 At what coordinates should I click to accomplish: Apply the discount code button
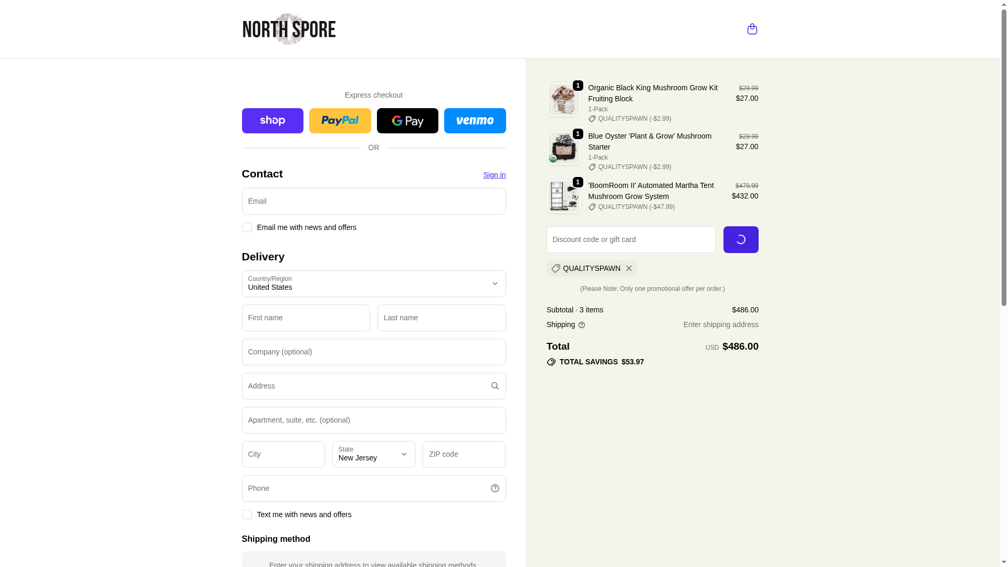click(741, 239)
